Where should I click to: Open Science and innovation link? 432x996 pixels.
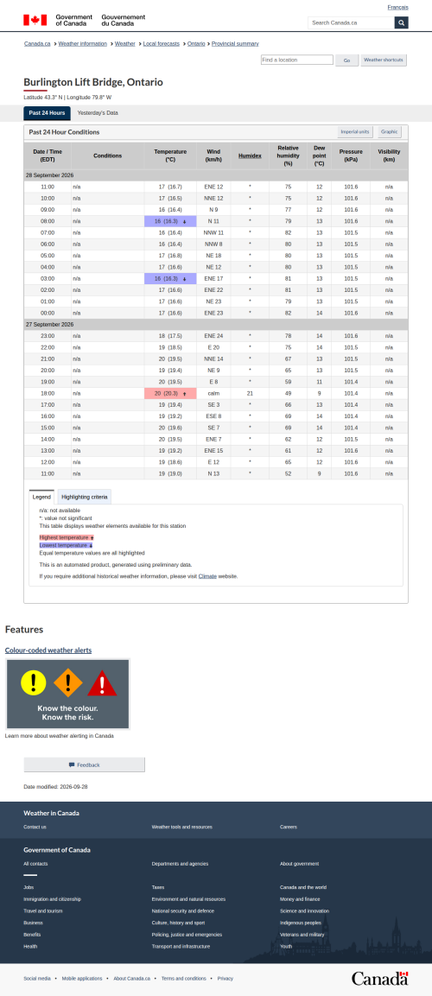[x=304, y=910]
